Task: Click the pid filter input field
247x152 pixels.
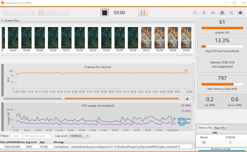Action: point(16,136)
